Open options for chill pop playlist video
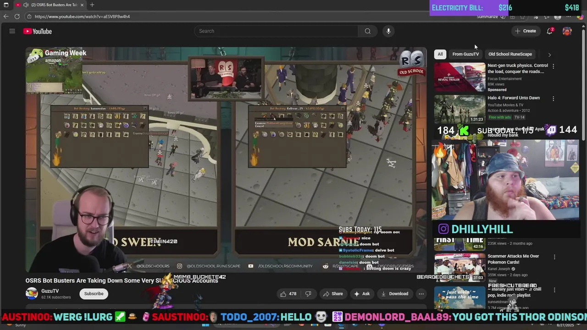Screen dimensions: 587x330 pyautogui.click(x=554, y=290)
